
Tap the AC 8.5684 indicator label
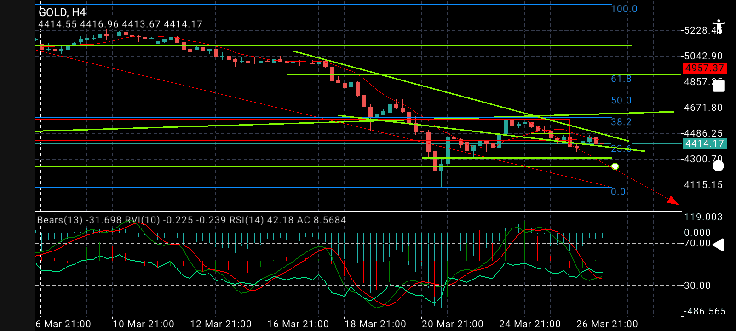pyautogui.click(x=322, y=220)
